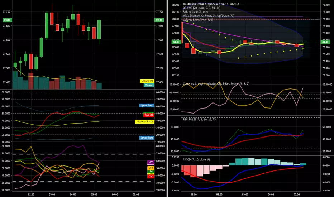Click 07:00 on the left chart time axis

click(136, 194)
